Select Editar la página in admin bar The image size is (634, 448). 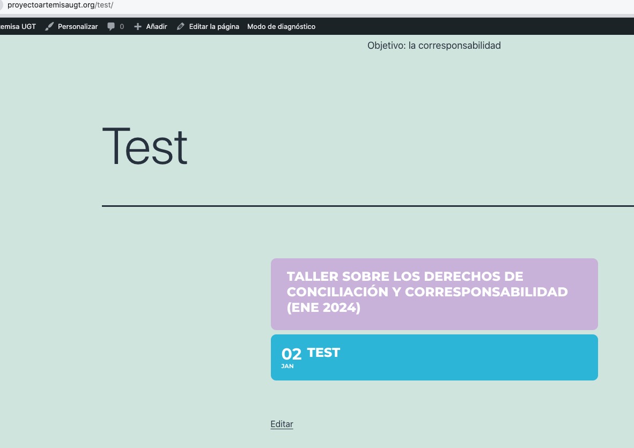(x=208, y=27)
